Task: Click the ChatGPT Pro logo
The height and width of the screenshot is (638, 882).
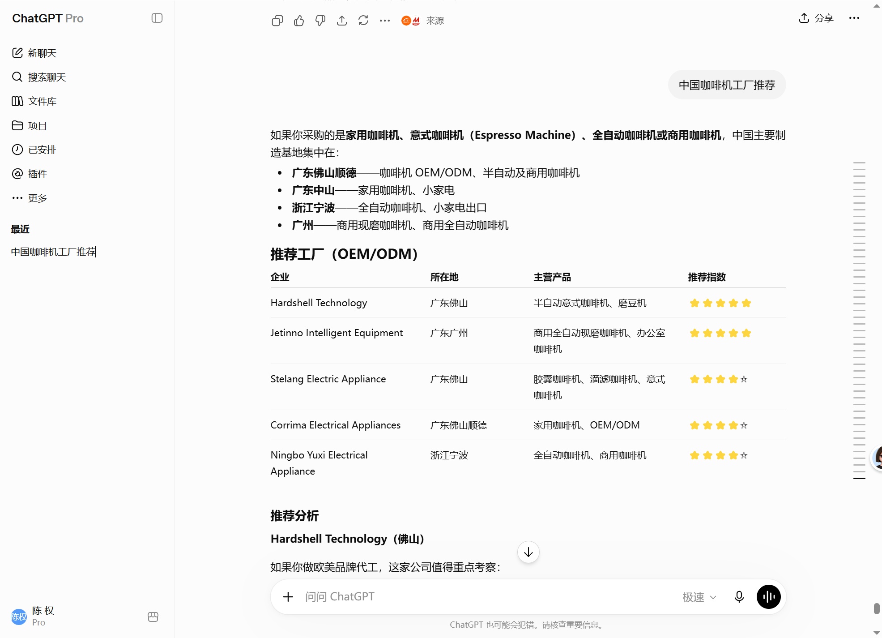Action: 48,18
